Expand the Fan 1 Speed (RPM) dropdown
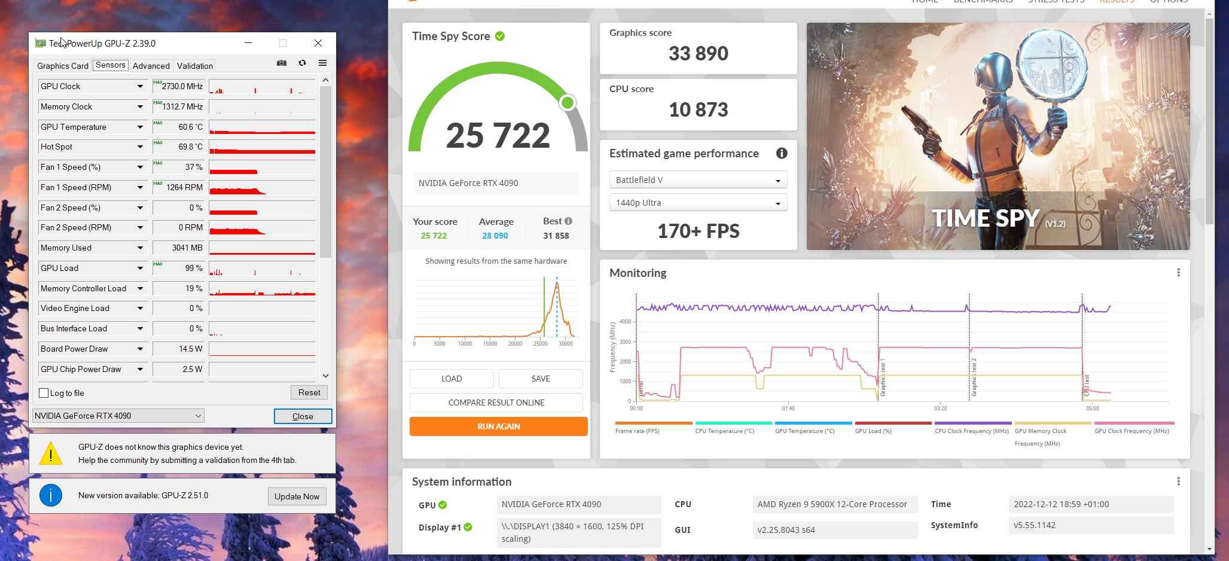Screen dimensions: 1229x561 140,187
